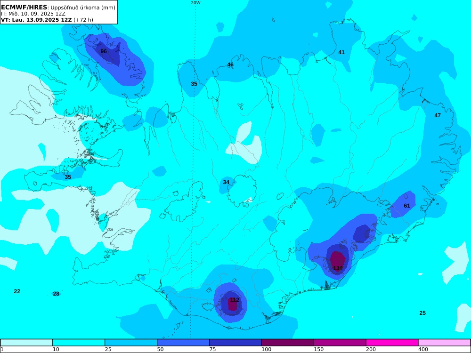This screenshot has width=471, height=353.
Task: Click the 25 mm value southeast offshore
Action: (x=422, y=313)
